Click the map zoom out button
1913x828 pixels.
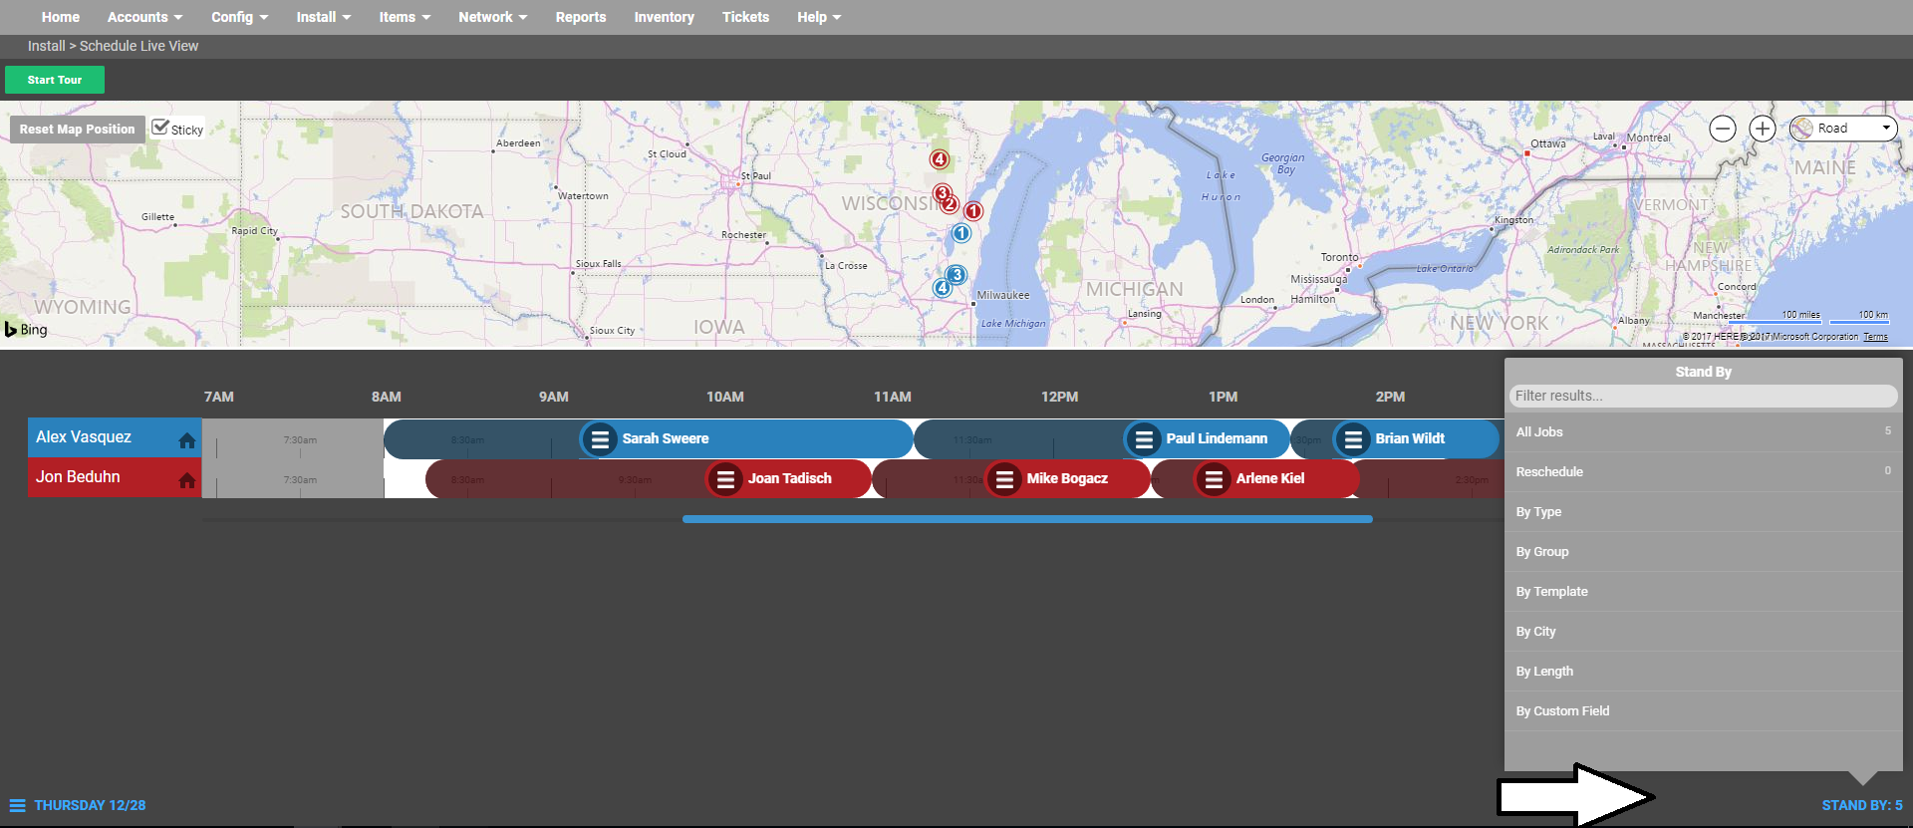point(1723,129)
